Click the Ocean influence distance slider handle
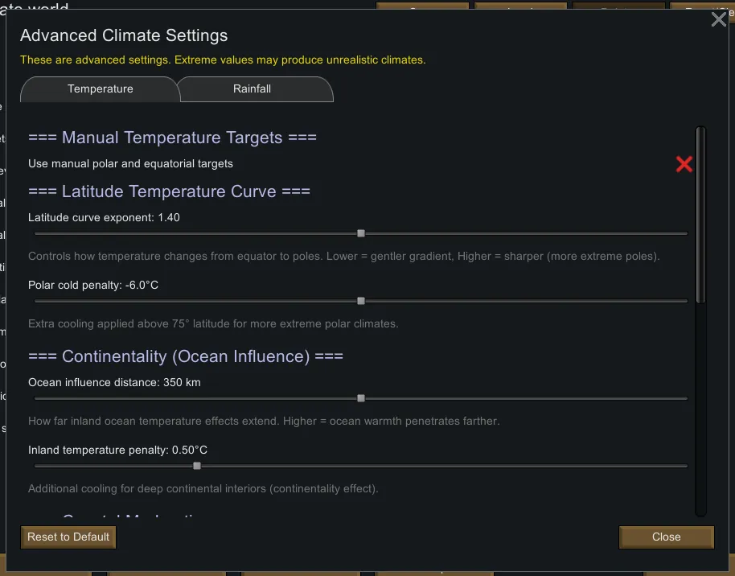The image size is (735, 576). pyautogui.click(x=361, y=398)
